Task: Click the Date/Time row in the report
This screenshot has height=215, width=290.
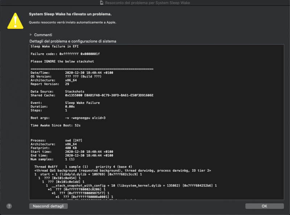Action: (72, 73)
